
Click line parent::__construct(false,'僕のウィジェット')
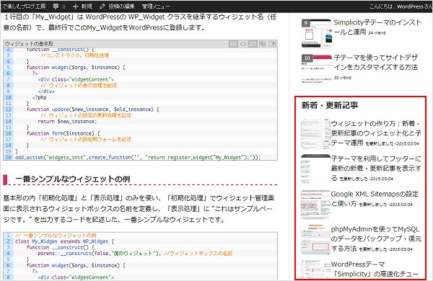[99, 253]
